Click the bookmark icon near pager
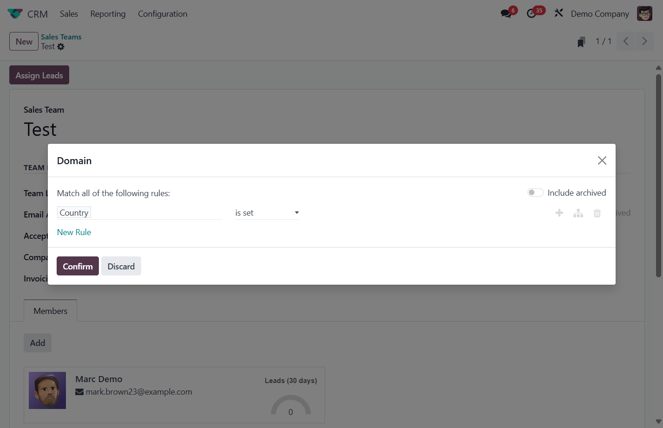Screen dimensions: 663x428 581,42
